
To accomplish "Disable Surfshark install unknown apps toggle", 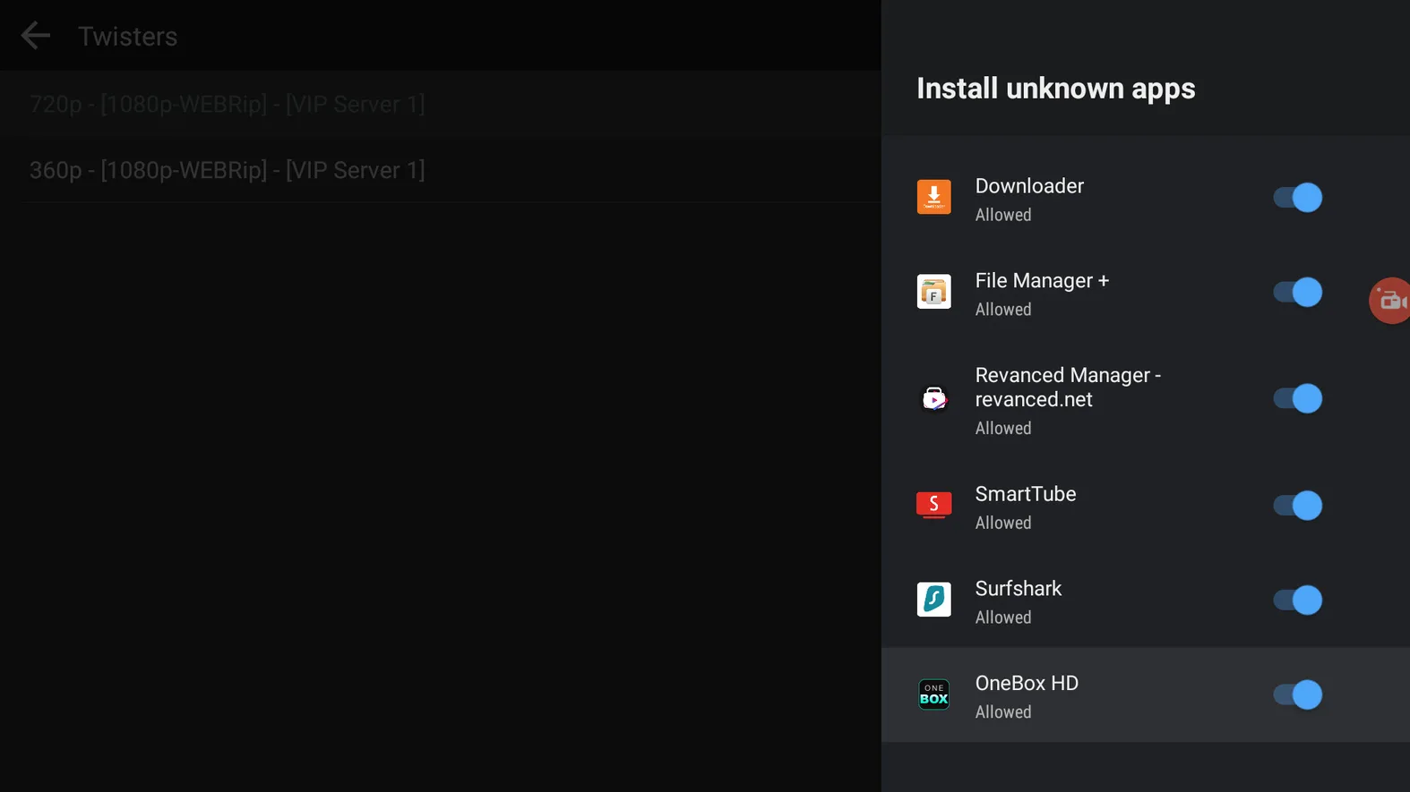I will pos(1298,600).
